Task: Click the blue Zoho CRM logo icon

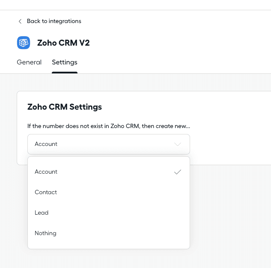Action: pos(24,43)
